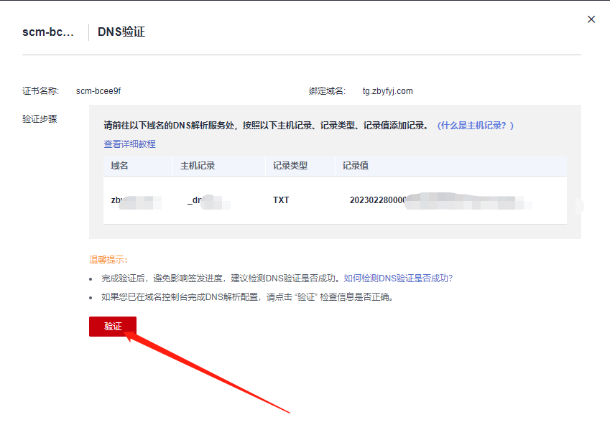This screenshot has width=610, height=440.
Task: Select the certificate name scm-bcee9f
Action: [98, 91]
